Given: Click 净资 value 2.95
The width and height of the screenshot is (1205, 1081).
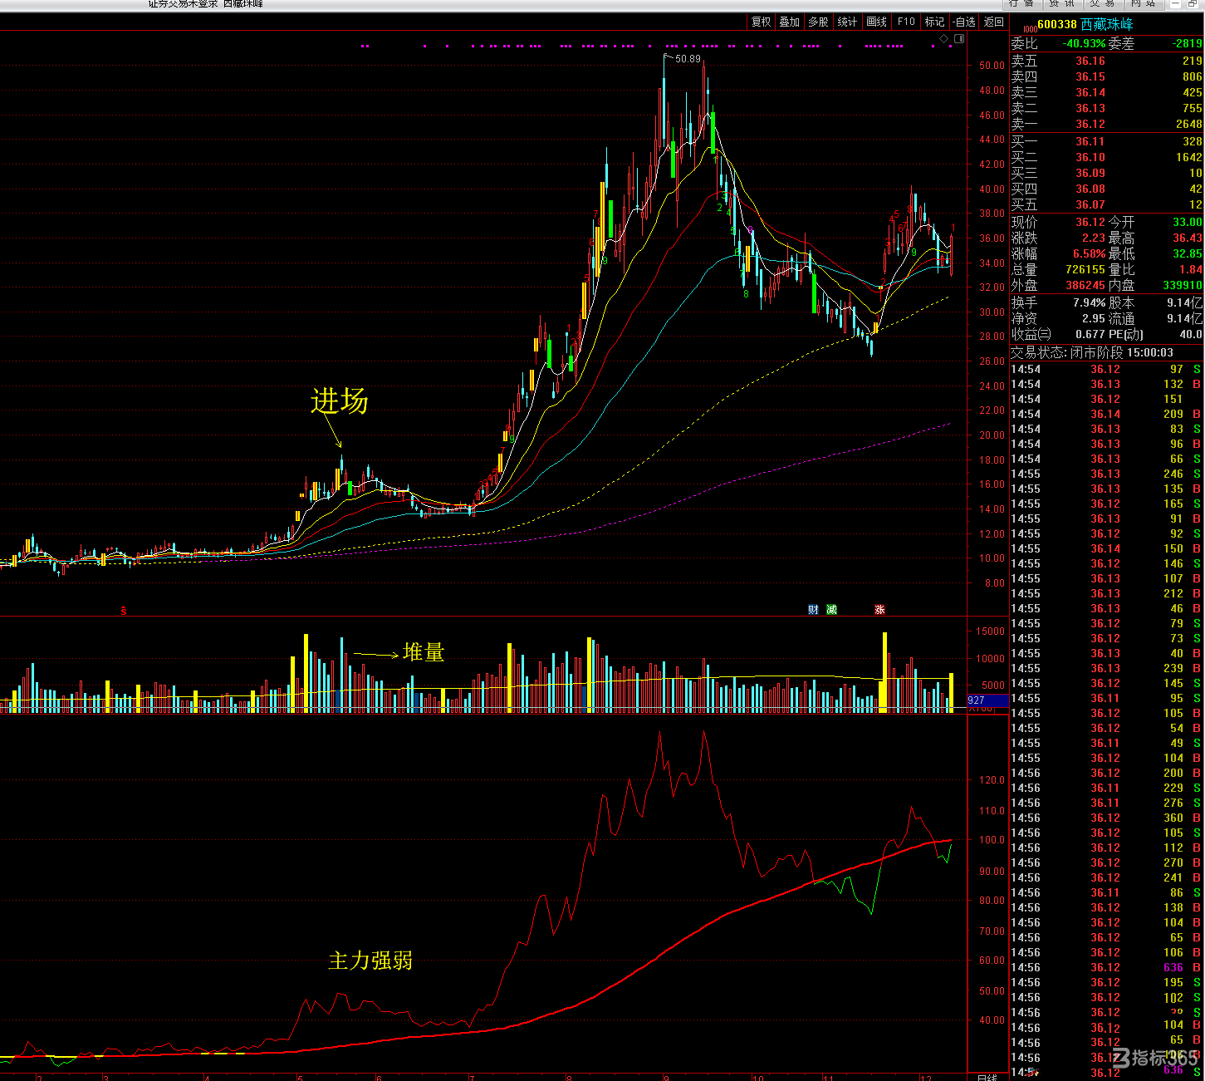Looking at the screenshot, I should coord(1094,318).
